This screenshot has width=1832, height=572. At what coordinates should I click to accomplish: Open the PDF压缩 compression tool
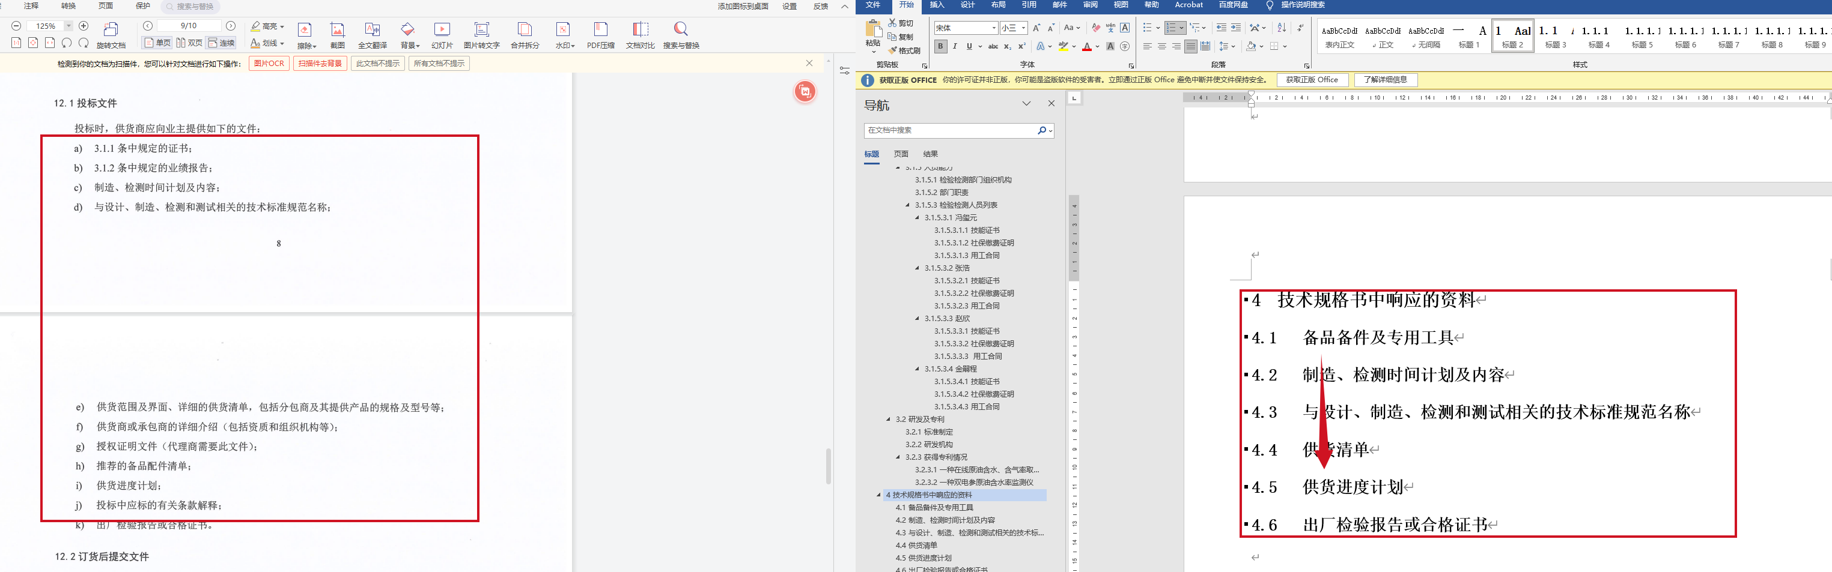[x=600, y=35]
